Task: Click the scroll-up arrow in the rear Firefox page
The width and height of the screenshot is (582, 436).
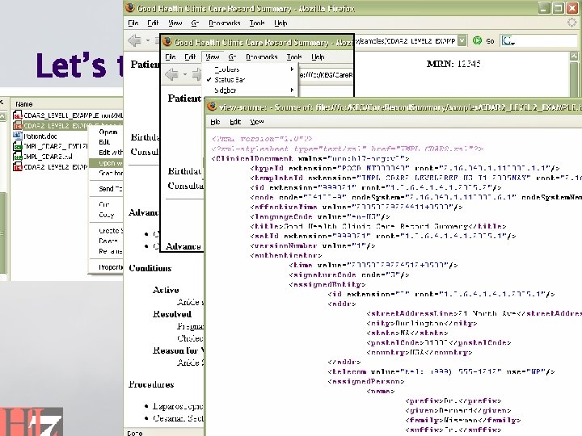Action: (574, 57)
